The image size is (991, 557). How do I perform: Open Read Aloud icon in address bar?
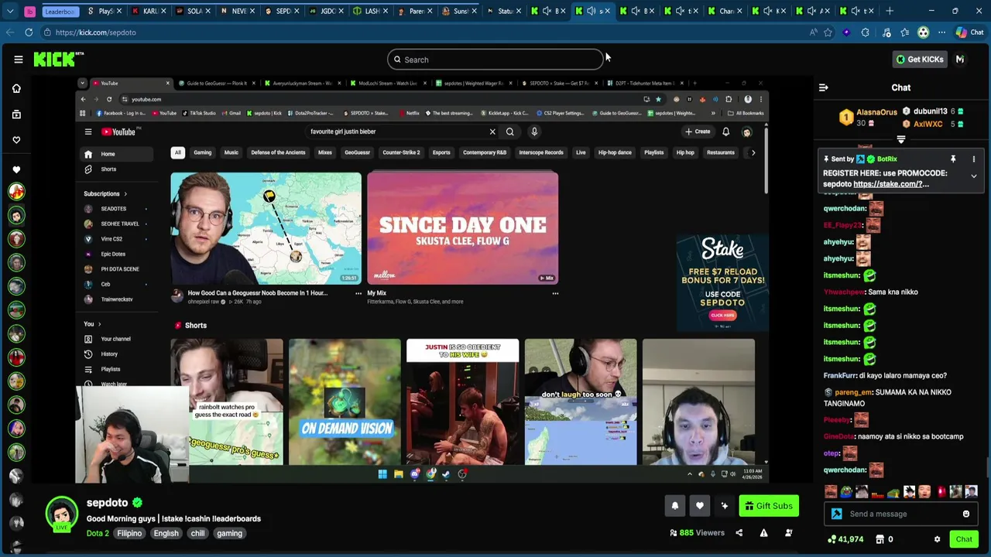(x=813, y=32)
